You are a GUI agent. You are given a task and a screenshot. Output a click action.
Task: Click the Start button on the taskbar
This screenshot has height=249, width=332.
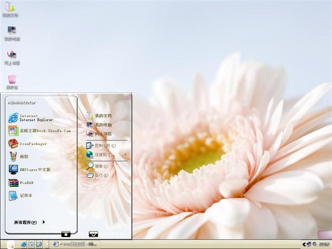click(10, 244)
